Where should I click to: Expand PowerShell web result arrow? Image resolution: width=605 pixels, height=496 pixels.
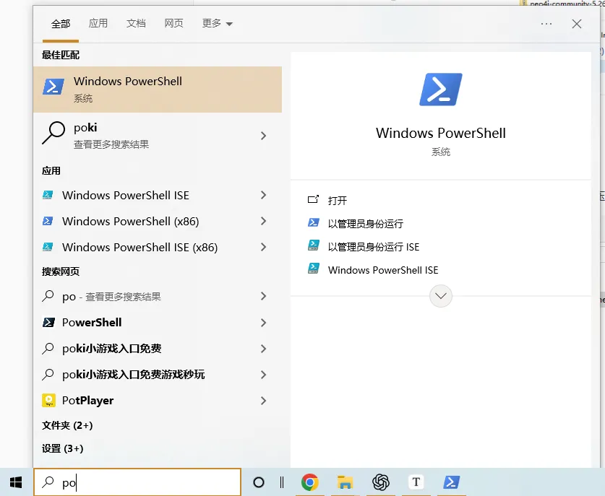click(263, 323)
